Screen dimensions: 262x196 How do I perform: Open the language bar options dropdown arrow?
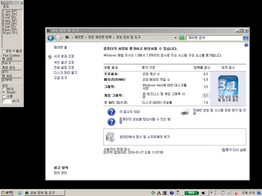coord(178,194)
